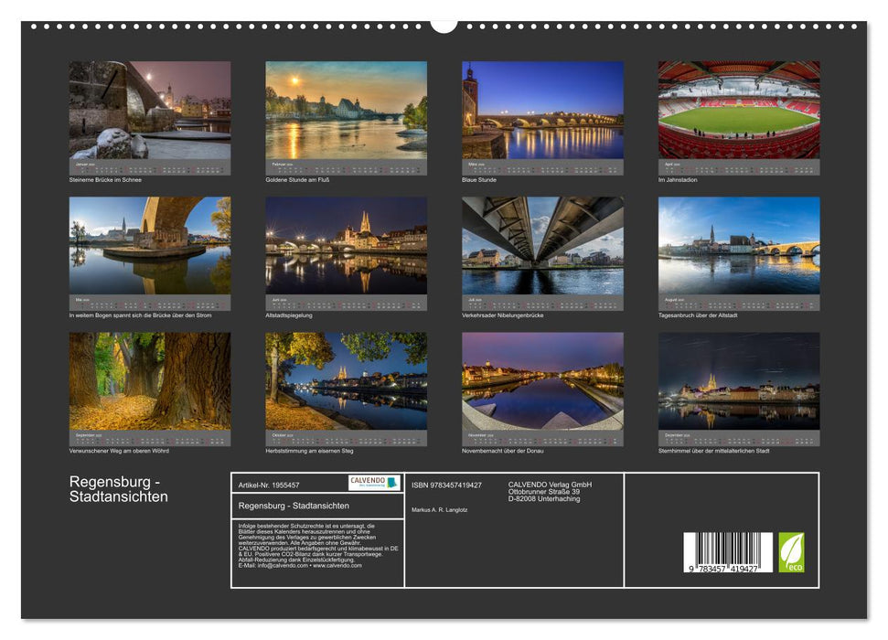Select the 'Verwunschener Weg am oberen Wöhrd' image

tap(151, 379)
